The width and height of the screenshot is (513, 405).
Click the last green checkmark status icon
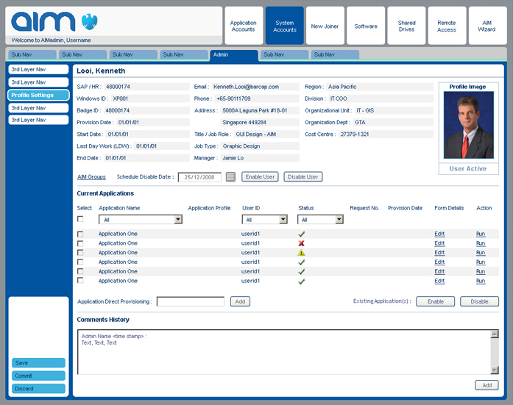(301, 281)
